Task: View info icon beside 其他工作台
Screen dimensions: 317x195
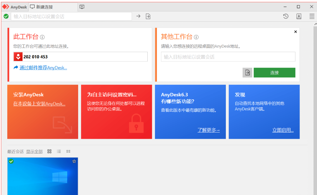Action: [196, 37]
